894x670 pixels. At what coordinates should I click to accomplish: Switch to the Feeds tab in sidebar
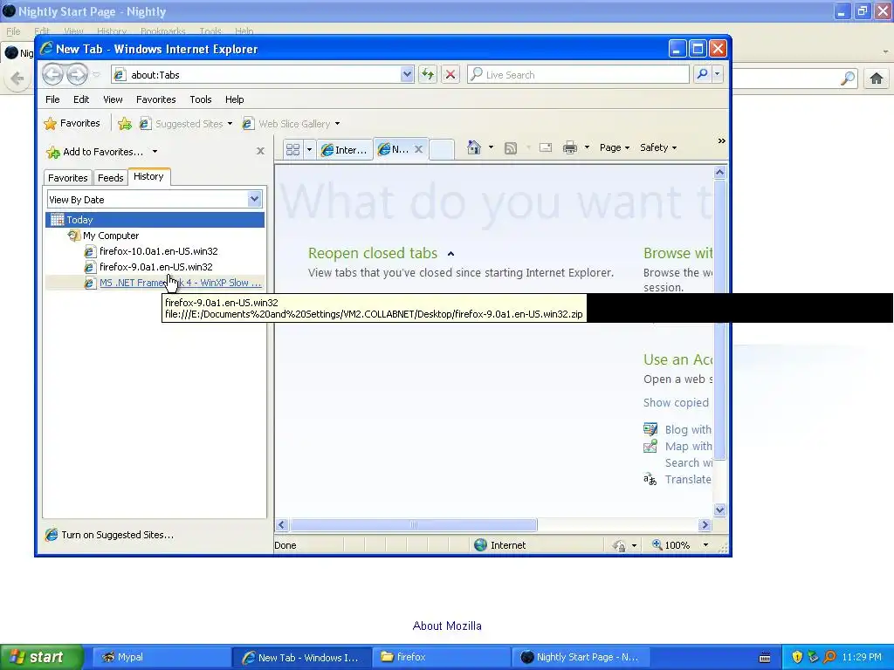point(111,178)
